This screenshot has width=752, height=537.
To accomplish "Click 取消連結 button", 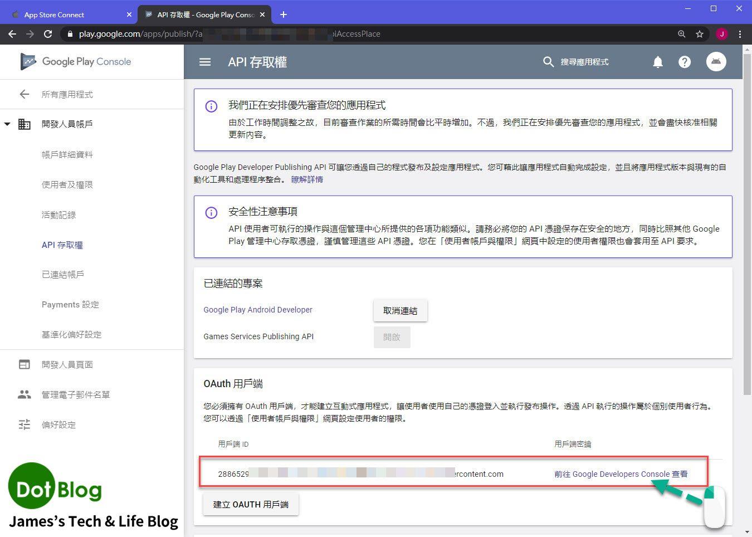I will 401,310.
